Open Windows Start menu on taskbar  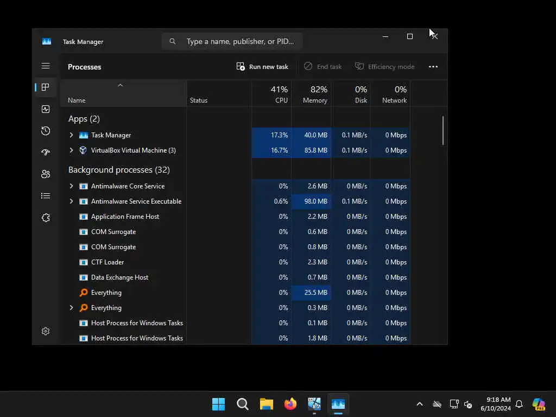click(x=218, y=404)
